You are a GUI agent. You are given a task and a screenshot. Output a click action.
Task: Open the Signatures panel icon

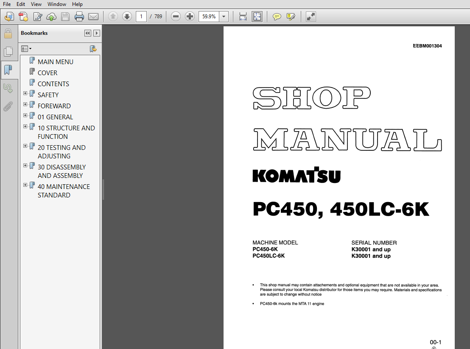point(8,88)
